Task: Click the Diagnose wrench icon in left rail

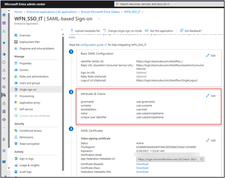Action: click(4, 31)
